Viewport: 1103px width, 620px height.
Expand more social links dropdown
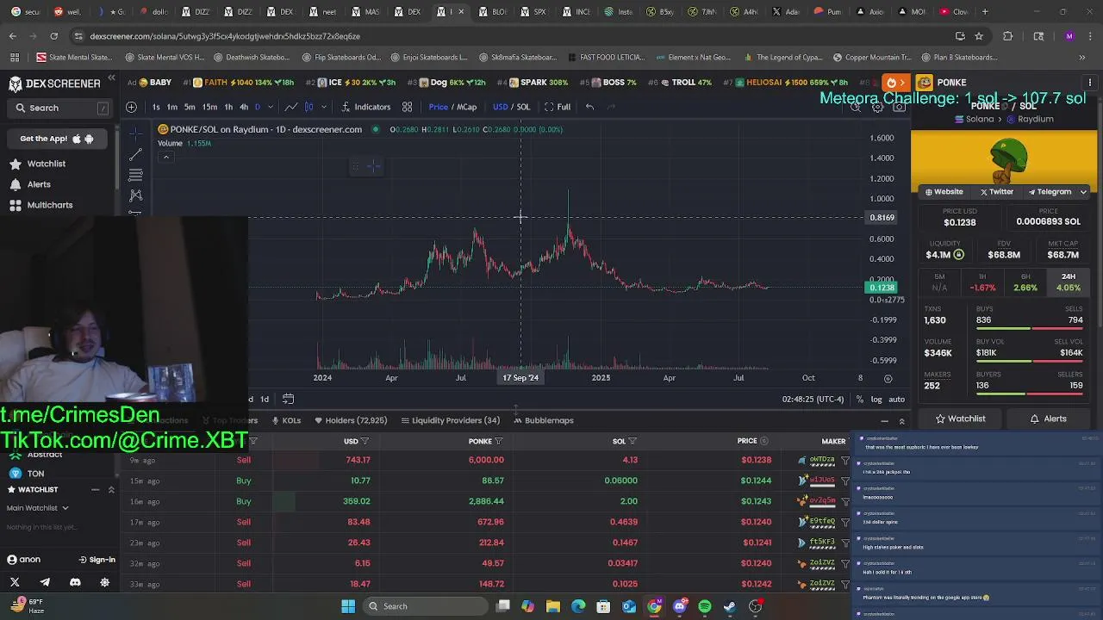point(1083,192)
